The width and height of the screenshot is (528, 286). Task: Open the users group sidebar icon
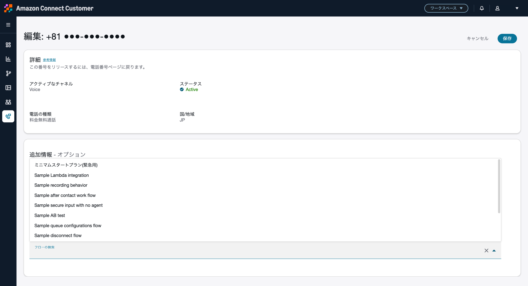[x=8, y=102]
